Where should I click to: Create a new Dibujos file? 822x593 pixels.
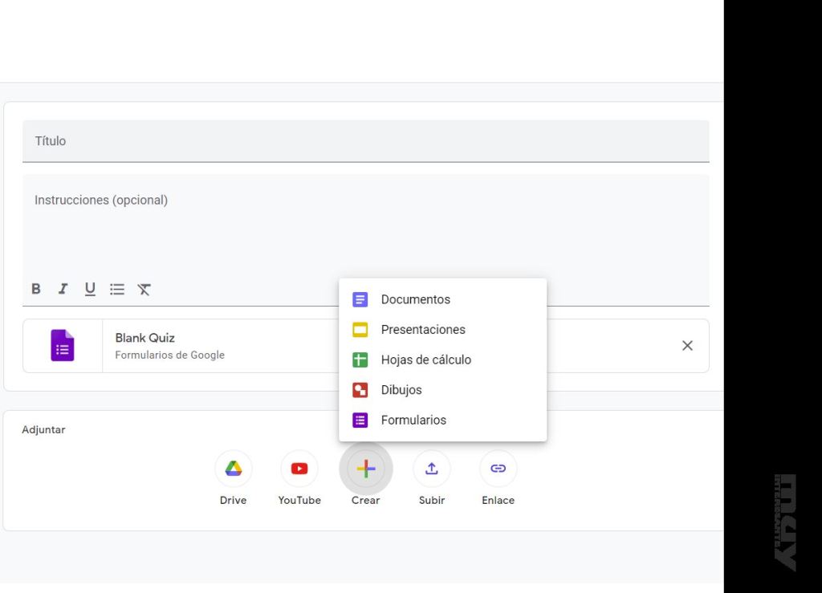(x=443, y=390)
